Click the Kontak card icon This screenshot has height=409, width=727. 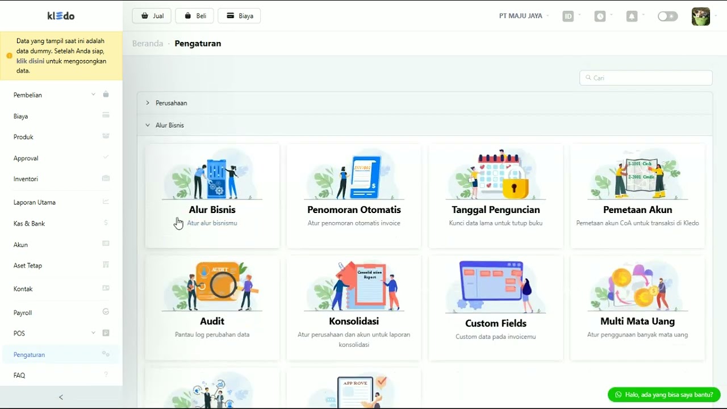(106, 288)
